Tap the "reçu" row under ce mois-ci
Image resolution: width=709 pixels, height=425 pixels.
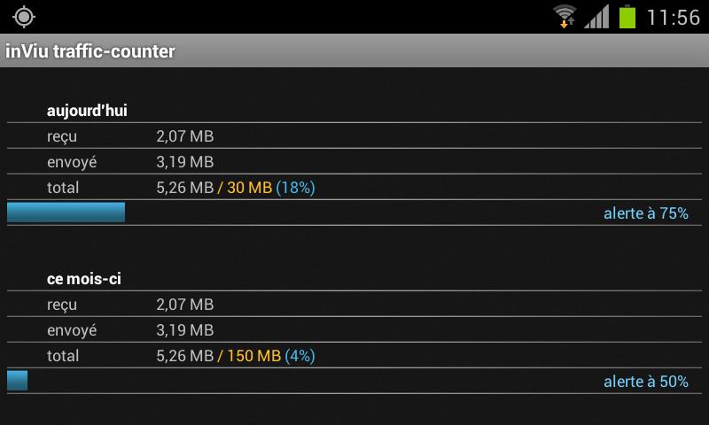[62, 305]
